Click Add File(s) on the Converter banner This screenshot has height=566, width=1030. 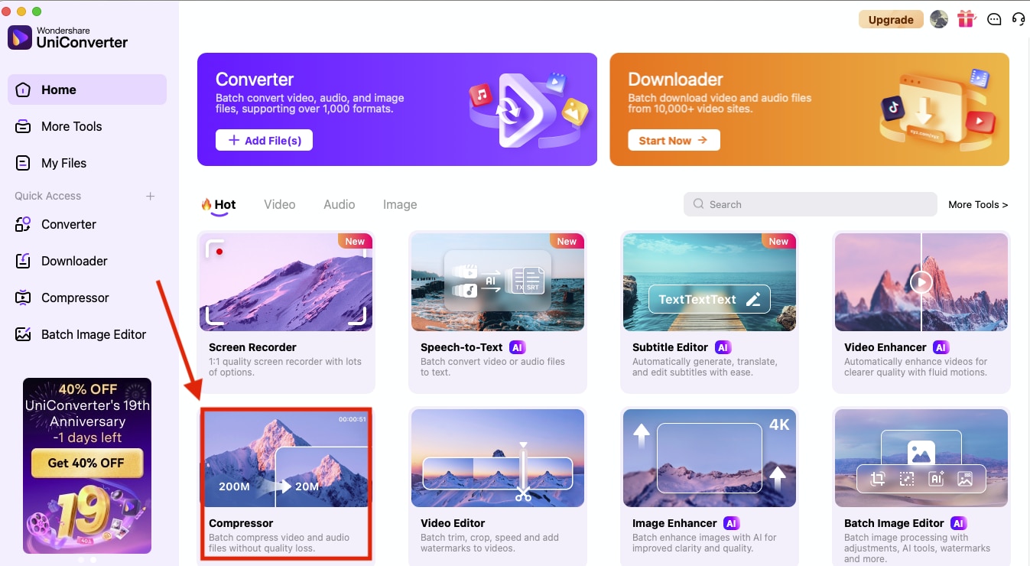[264, 140]
